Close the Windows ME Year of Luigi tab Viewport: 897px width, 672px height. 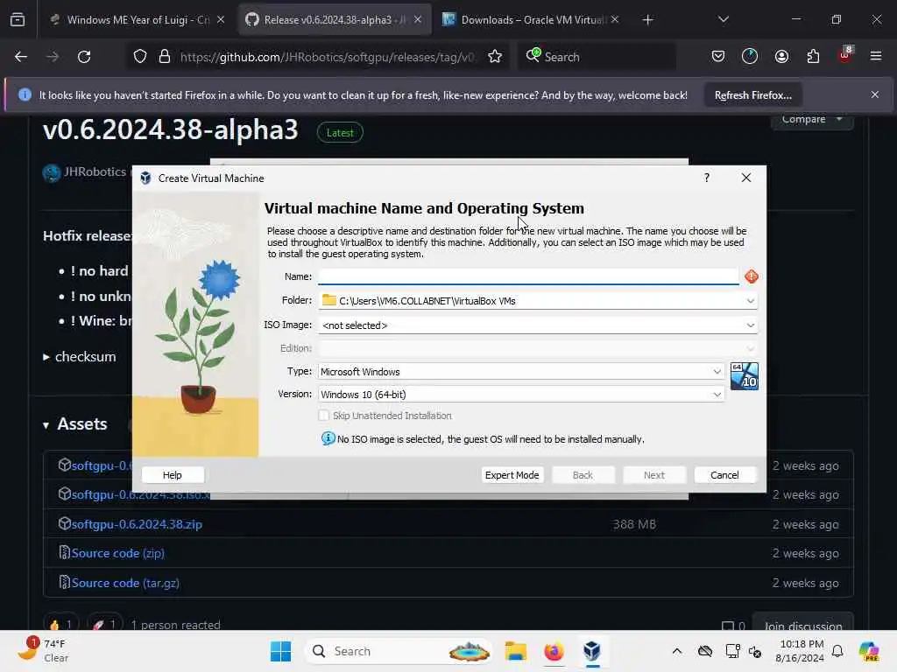(x=221, y=20)
